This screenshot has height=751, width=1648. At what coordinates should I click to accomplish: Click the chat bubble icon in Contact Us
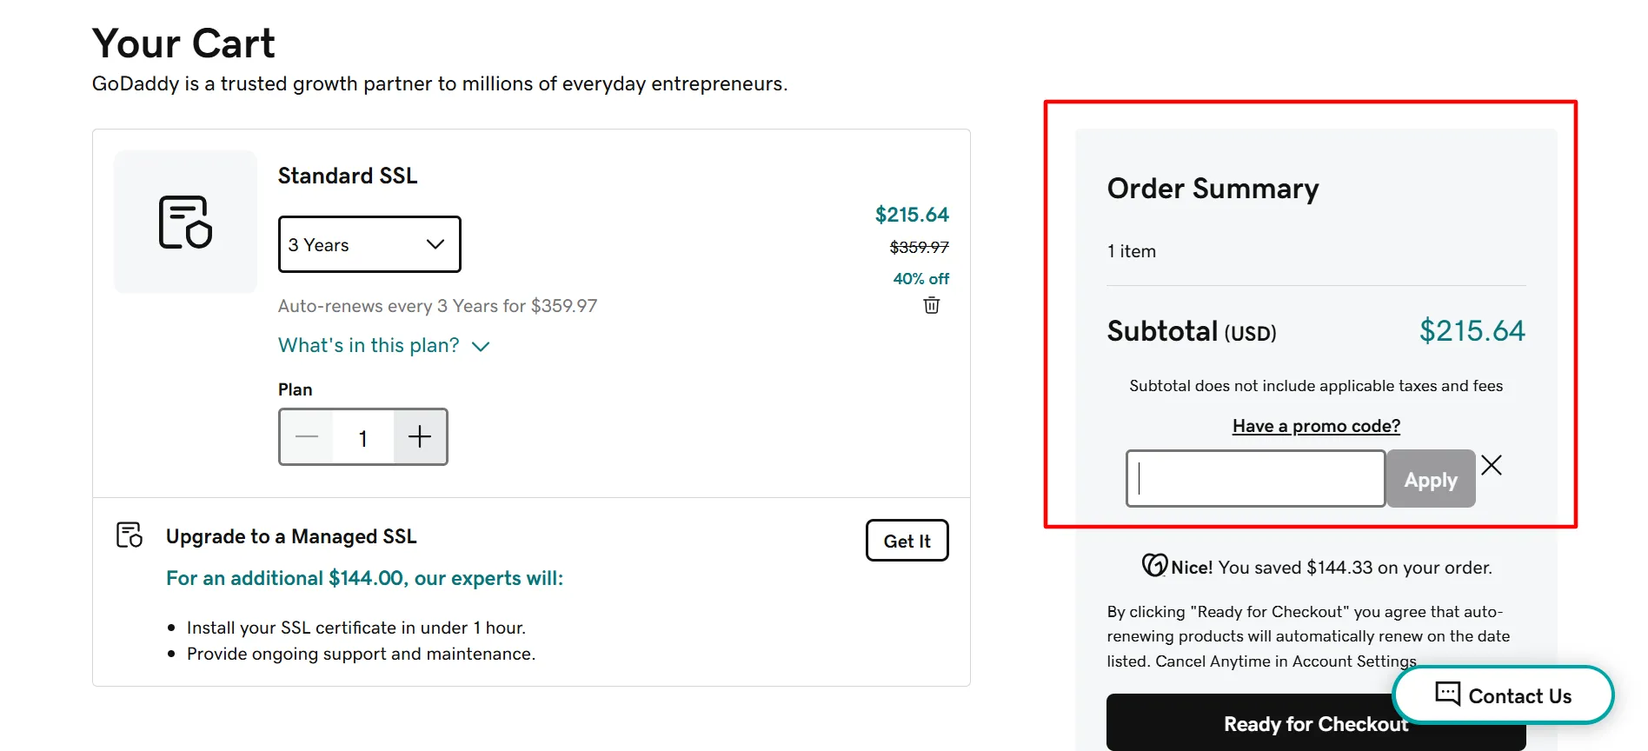click(x=1447, y=694)
